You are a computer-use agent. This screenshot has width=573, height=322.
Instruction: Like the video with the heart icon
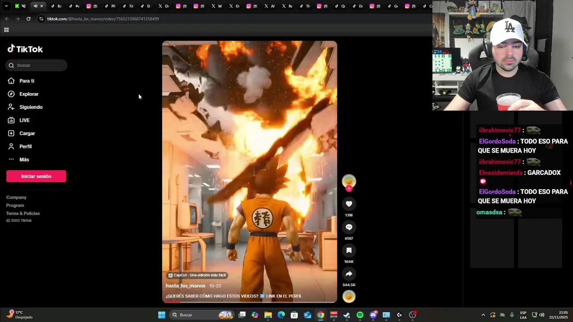pyautogui.click(x=349, y=204)
